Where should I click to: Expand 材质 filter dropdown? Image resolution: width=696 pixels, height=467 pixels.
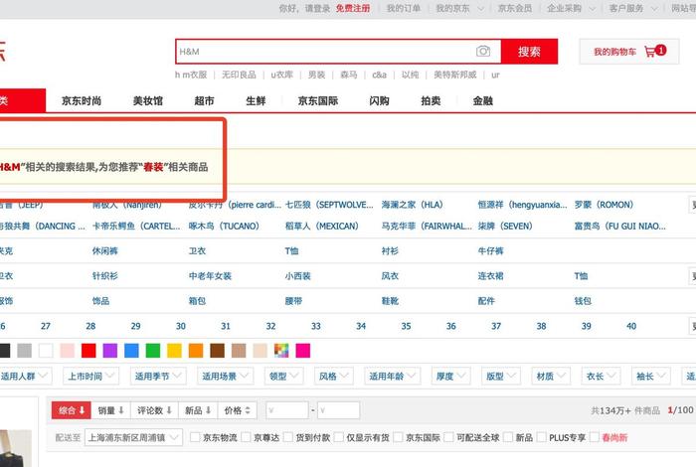pos(551,376)
